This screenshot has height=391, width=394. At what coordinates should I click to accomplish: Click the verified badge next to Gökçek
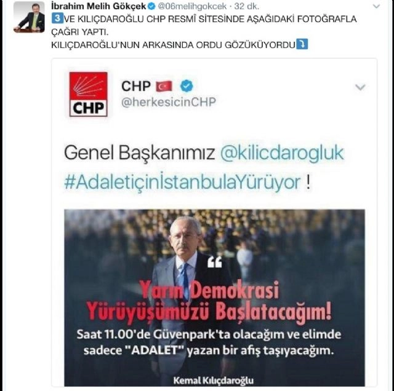pyautogui.click(x=151, y=6)
